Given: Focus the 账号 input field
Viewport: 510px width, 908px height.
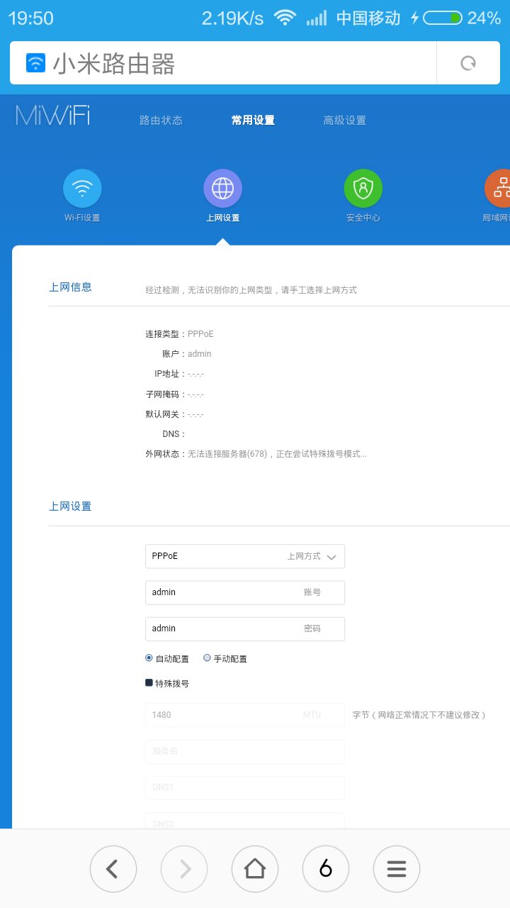Looking at the screenshot, I should click(x=245, y=592).
